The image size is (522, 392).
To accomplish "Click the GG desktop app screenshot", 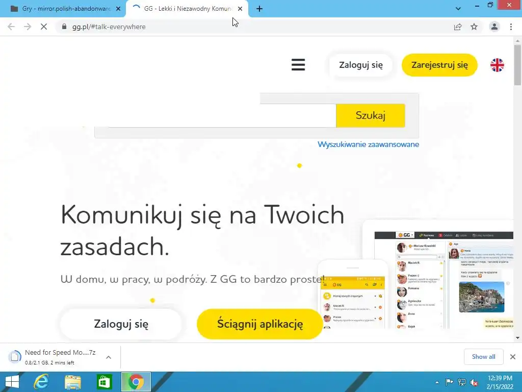I will tap(444, 280).
